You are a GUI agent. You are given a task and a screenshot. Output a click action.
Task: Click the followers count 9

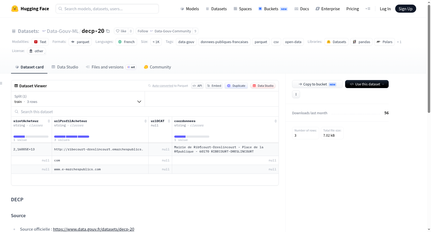tap(195, 31)
